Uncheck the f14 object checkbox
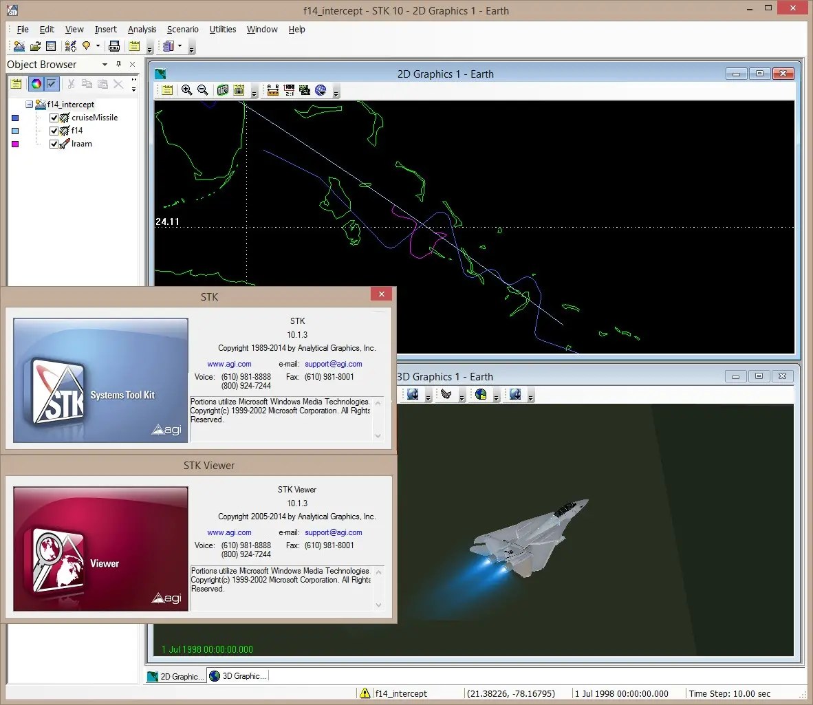813x705 pixels. [x=54, y=131]
